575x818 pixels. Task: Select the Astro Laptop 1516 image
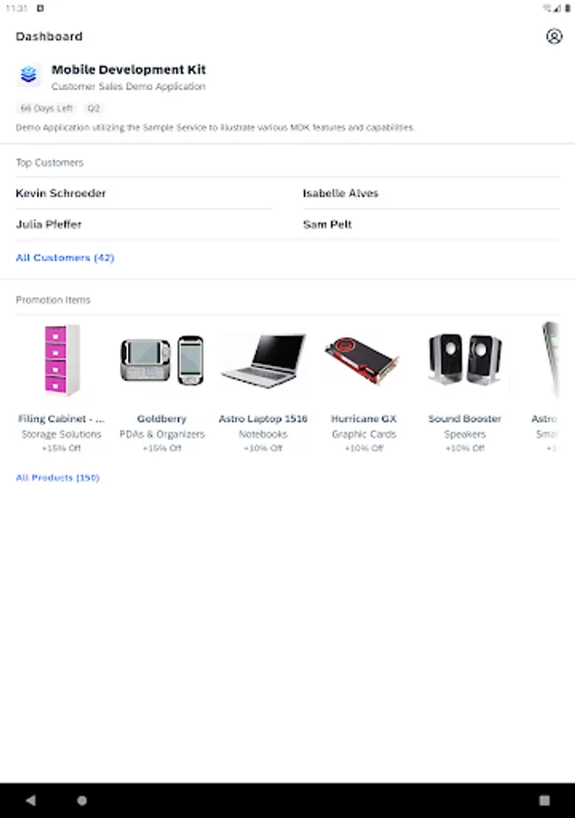point(263,361)
